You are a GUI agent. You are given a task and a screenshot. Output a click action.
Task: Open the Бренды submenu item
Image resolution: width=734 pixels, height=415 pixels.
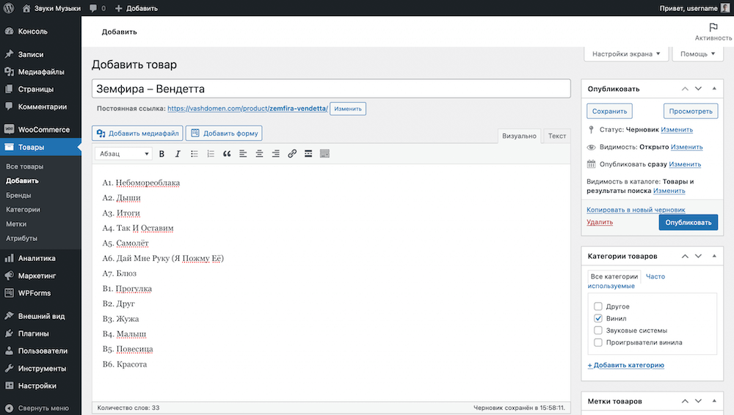[19, 195]
